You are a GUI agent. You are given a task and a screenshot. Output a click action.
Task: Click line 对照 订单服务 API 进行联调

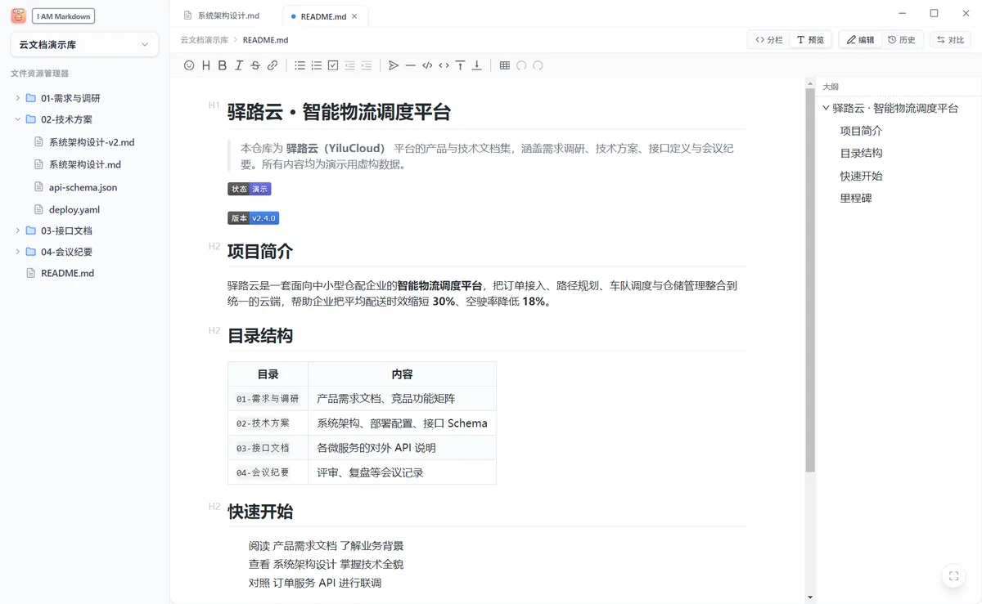coord(315,583)
